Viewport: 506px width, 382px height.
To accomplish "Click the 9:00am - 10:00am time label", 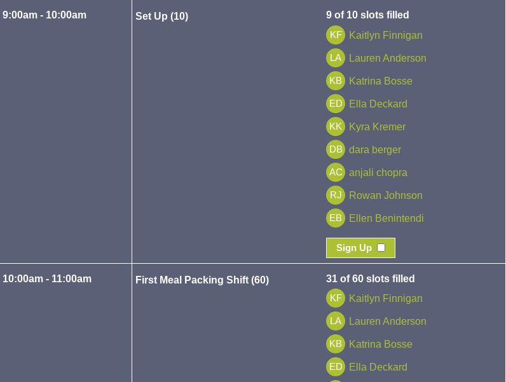I will click(x=44, y=15).
